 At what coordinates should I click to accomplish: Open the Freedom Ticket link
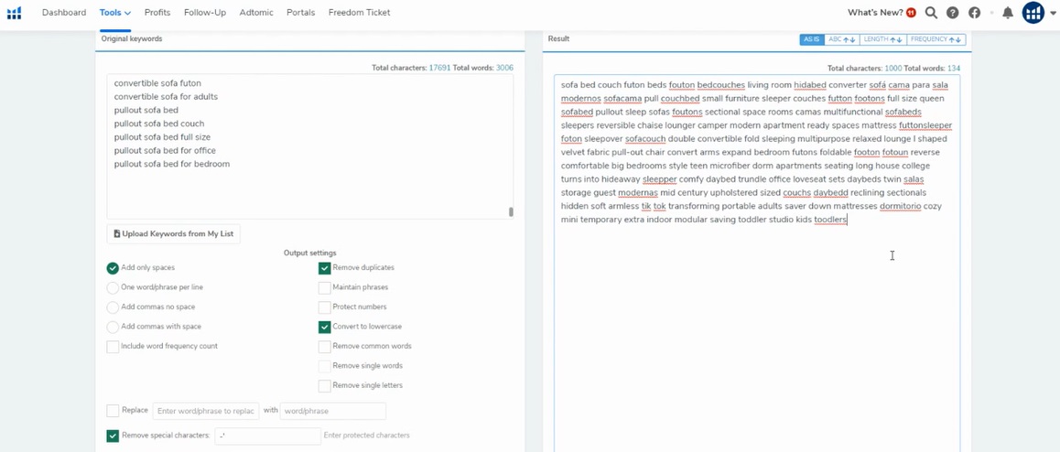tap(359, 12)
